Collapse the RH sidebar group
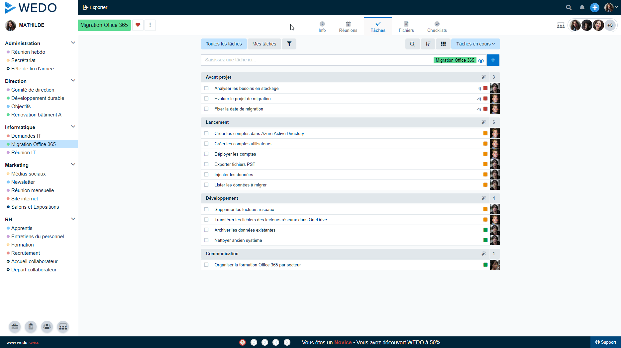Image resolution: width=621 pixels, height=348 pixels. coord(73,219)
